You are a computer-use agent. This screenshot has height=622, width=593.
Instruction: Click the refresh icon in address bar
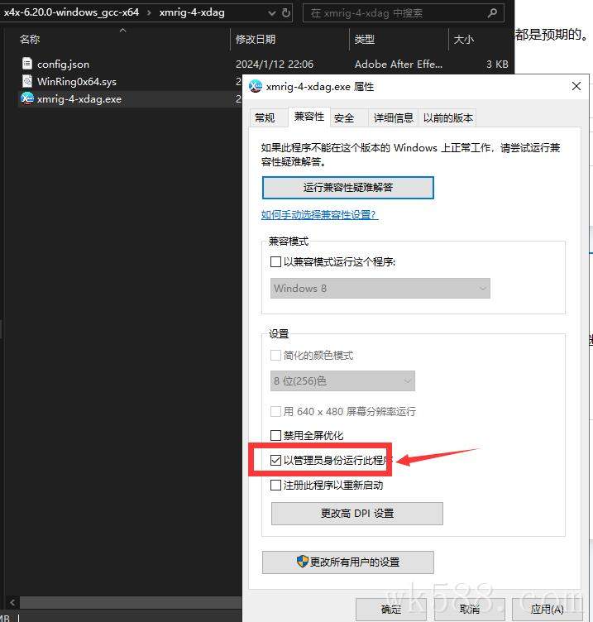tap(286, 13)
